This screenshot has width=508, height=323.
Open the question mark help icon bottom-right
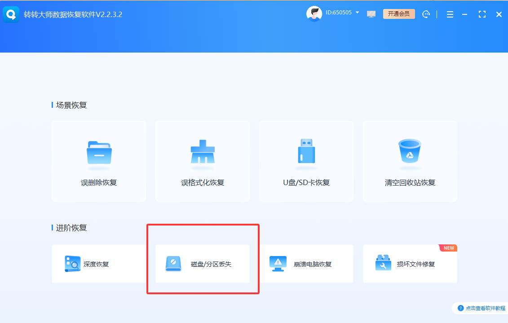pos(461,308)
